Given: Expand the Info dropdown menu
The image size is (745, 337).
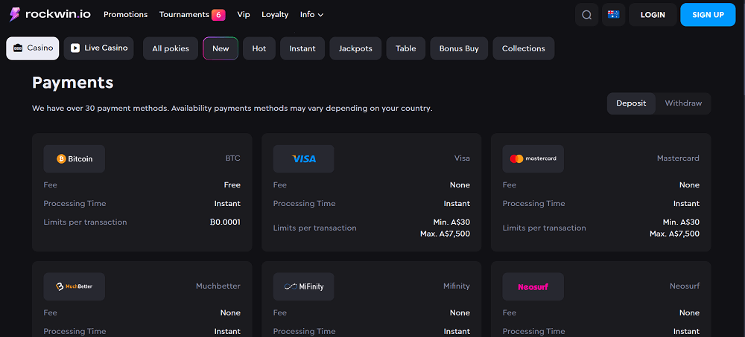Looking at the screenshot, I should (311, 15).
